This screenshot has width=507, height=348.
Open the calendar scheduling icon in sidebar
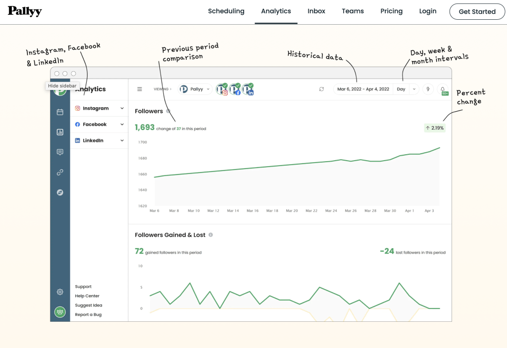[60, 112]
